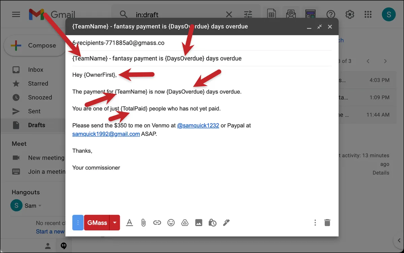The image size is (404, 253).
Task: Toggle confidential mode lock-clock icon
Action: pos(212,223)
